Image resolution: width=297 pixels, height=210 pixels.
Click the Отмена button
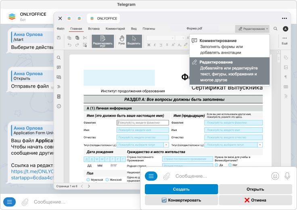click(x=255, y=200)
